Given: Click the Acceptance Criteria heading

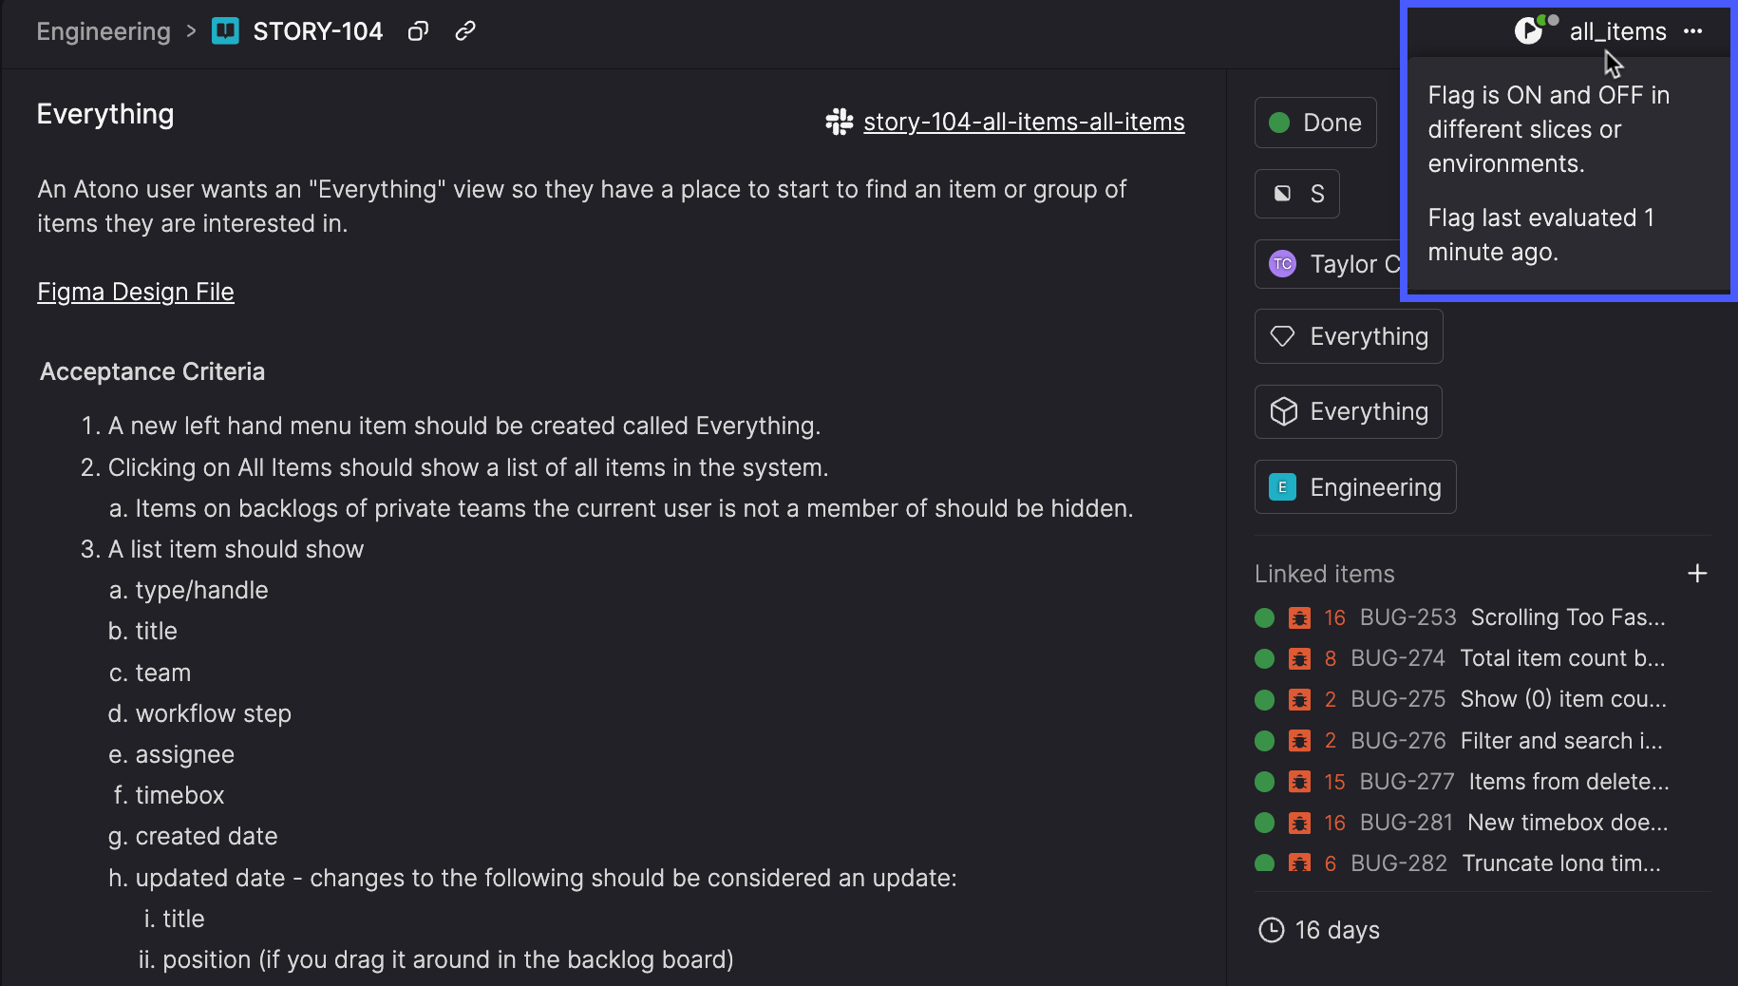Looking at the screenshot, I should coord(152,371).
